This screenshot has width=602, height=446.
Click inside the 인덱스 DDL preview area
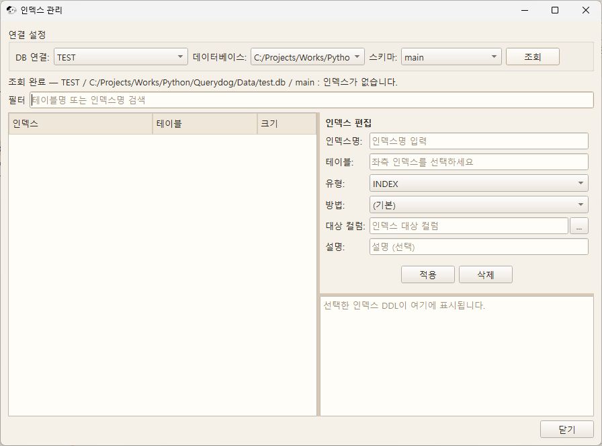pyautogui.click(x=457, y=356)
